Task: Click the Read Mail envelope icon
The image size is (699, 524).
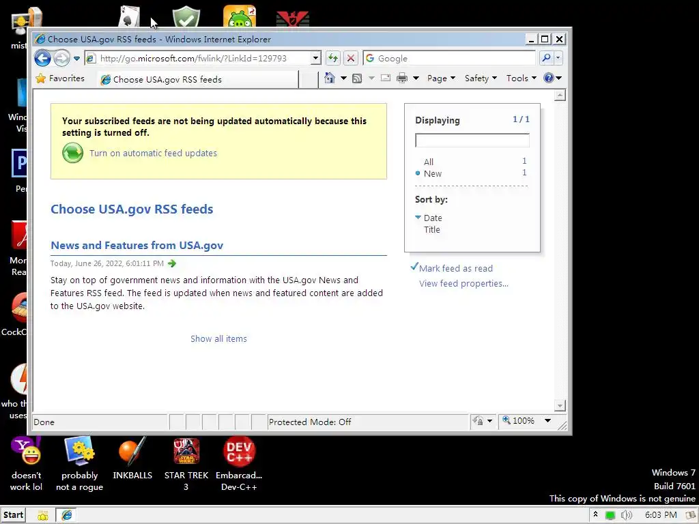Action: point(386,78)
